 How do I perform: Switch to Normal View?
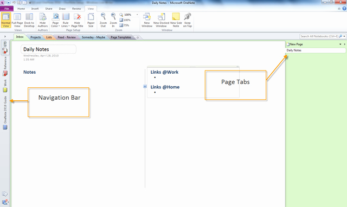pos(6,20)
